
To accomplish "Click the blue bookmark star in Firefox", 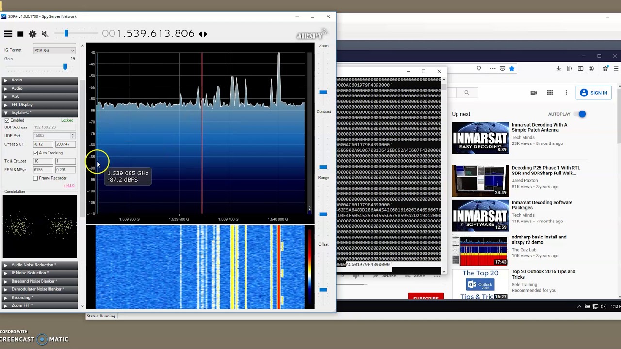I will [512, 69].
